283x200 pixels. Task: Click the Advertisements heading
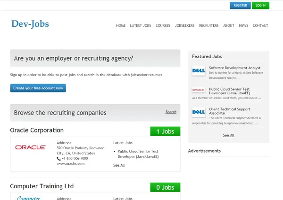tap(204, 151)
